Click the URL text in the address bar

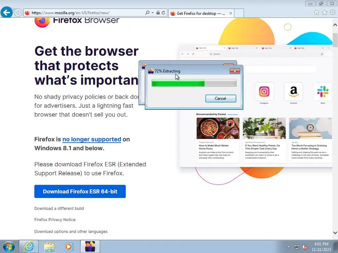[x=71, y=13]
